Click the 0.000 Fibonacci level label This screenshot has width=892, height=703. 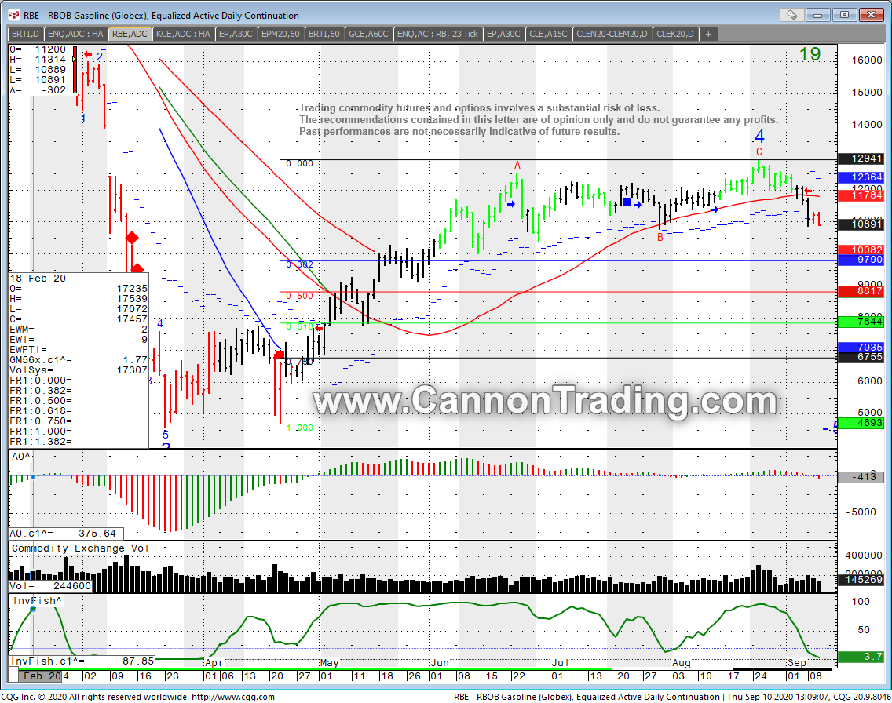pos(299,164)
